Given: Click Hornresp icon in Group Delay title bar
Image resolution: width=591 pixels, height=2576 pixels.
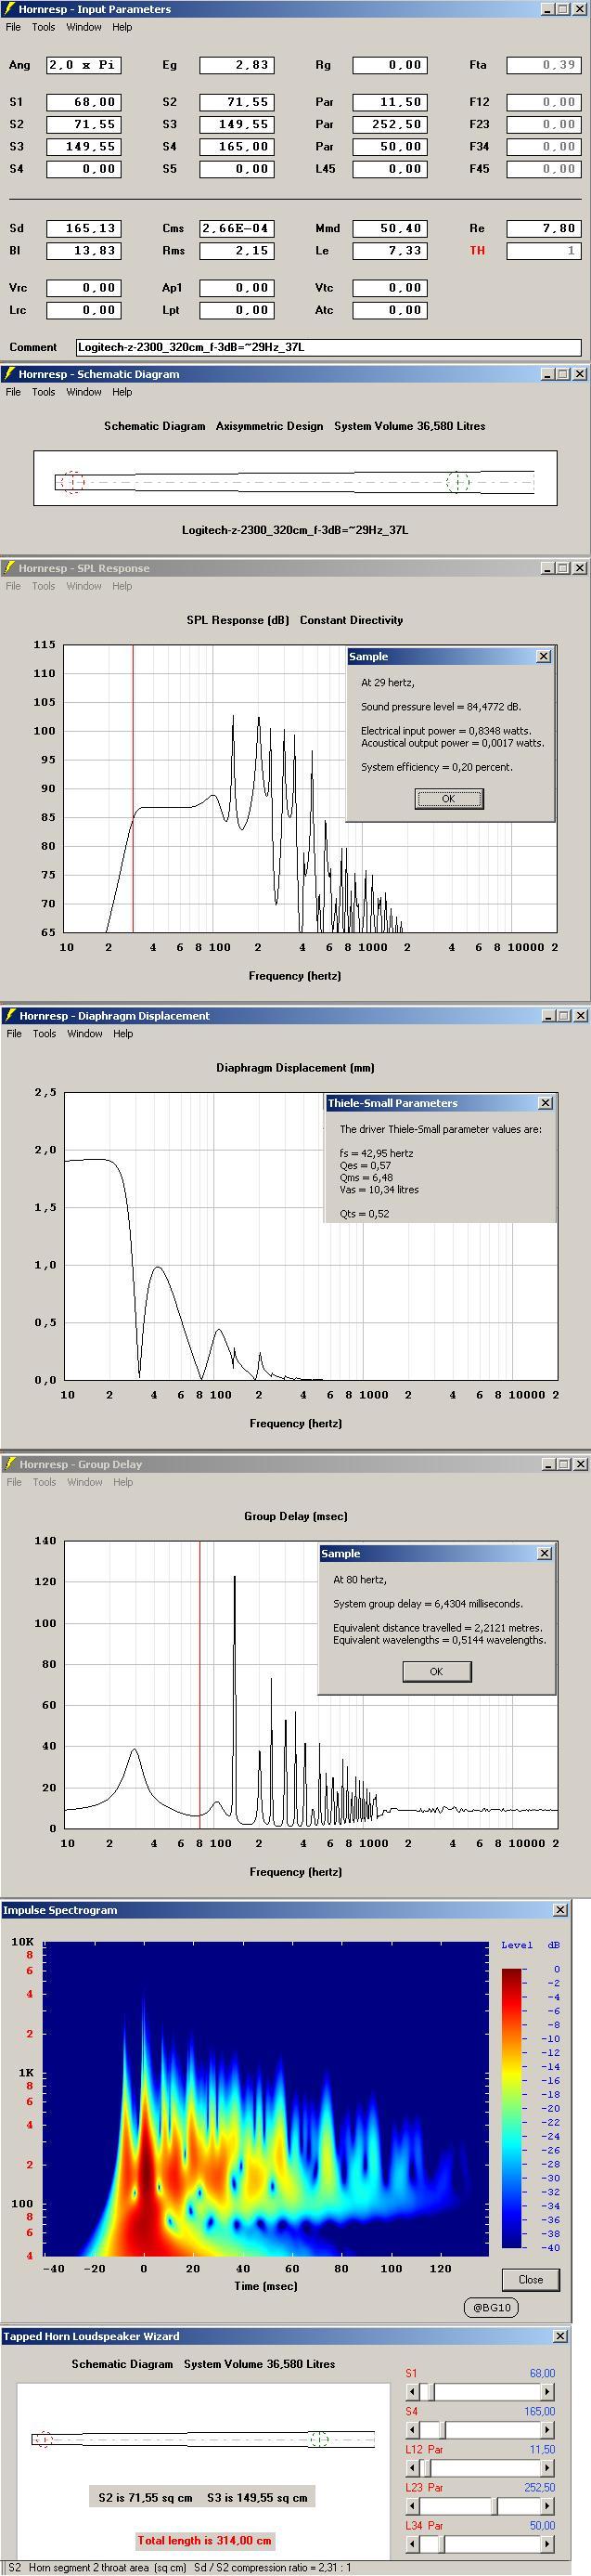Looking at the screenshot, I should point(10,1464).
